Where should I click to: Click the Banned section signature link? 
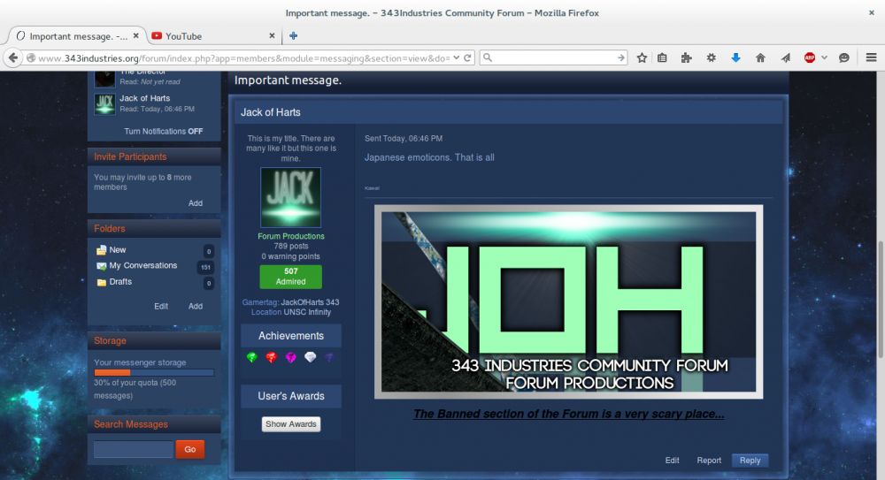(x=568, y=414)
